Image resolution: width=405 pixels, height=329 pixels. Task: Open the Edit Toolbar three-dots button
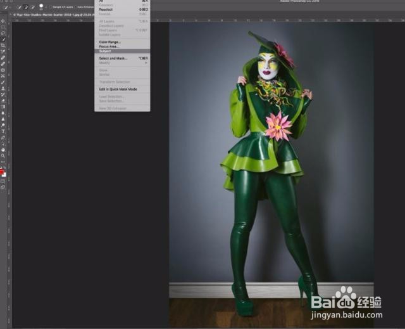pos(3,162)
